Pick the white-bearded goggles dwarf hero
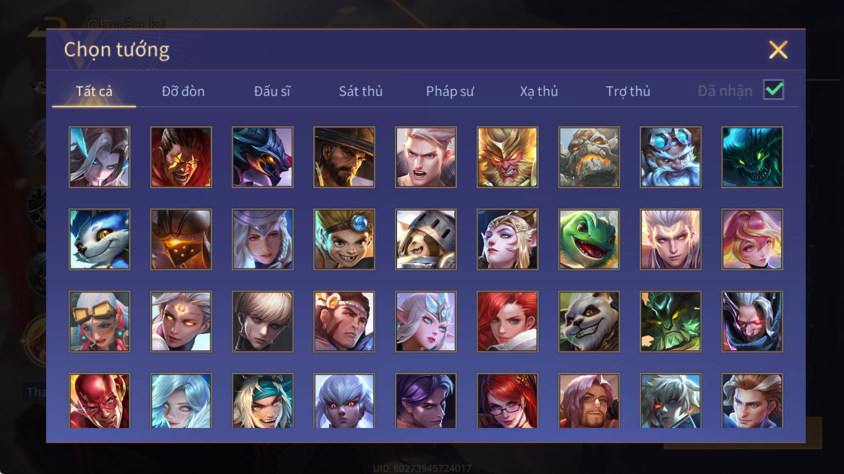Screen dimensions: 844x474 click(x=670, y=157)
